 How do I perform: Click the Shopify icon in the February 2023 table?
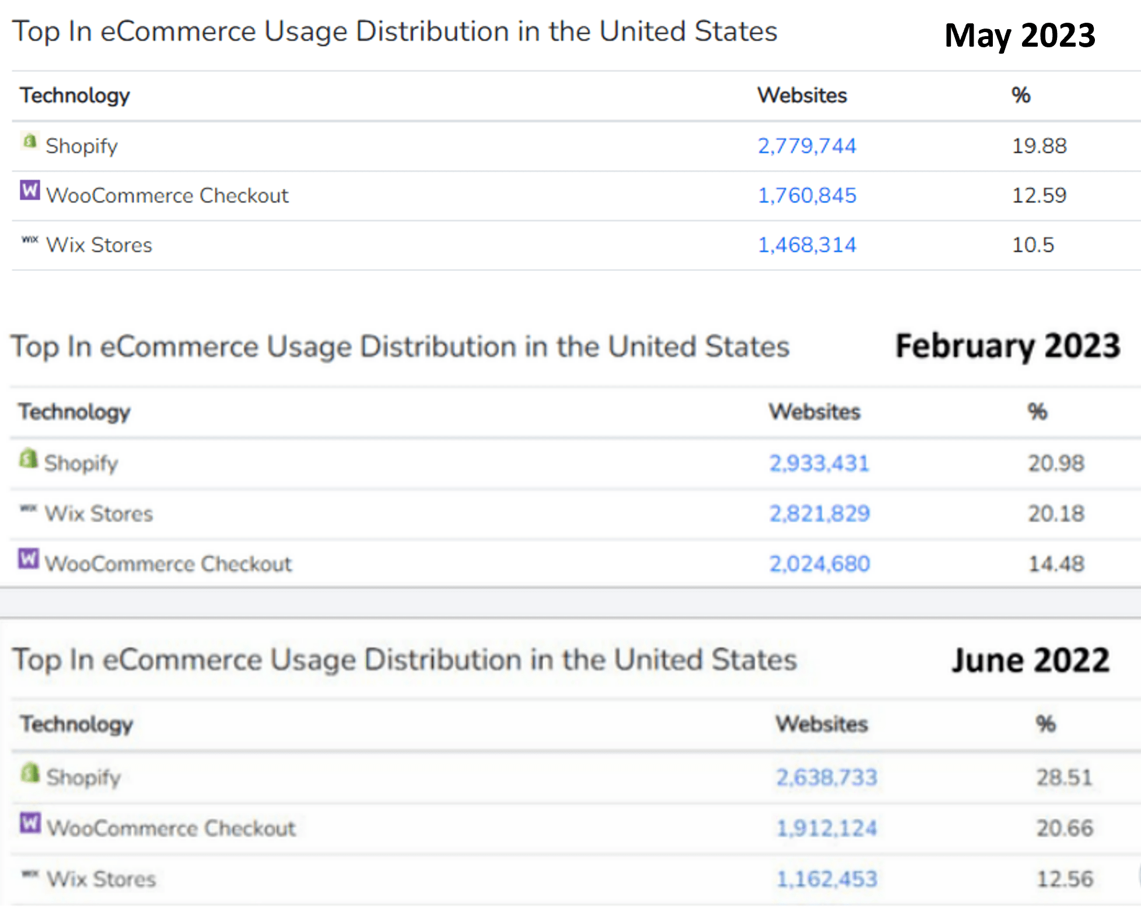pyautogui.click(x=28, y=458)
